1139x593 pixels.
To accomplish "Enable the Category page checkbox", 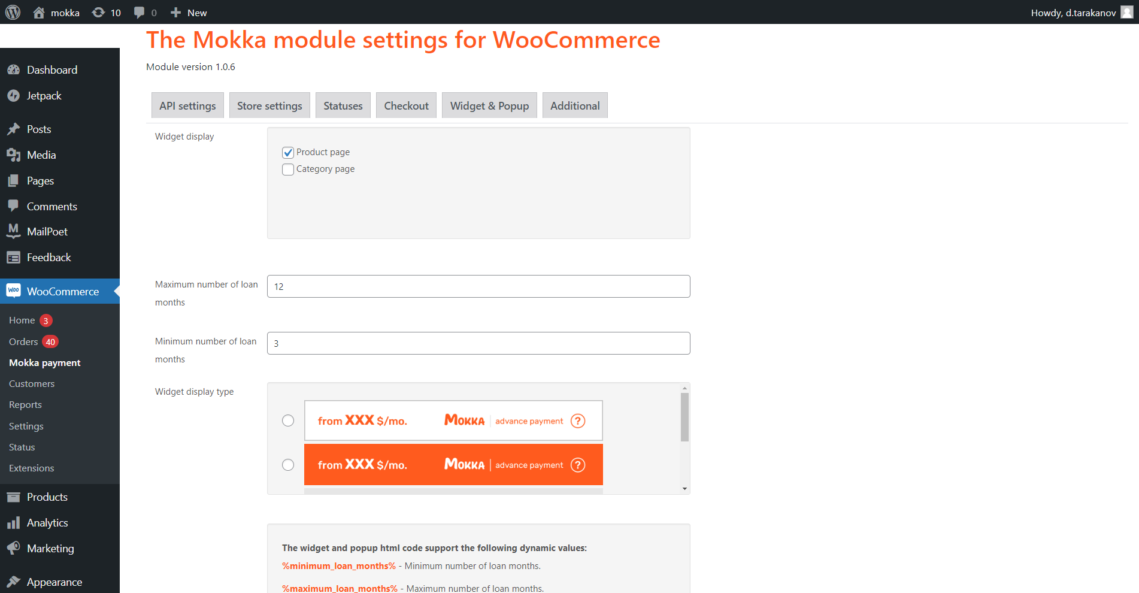I will [288, 170].
